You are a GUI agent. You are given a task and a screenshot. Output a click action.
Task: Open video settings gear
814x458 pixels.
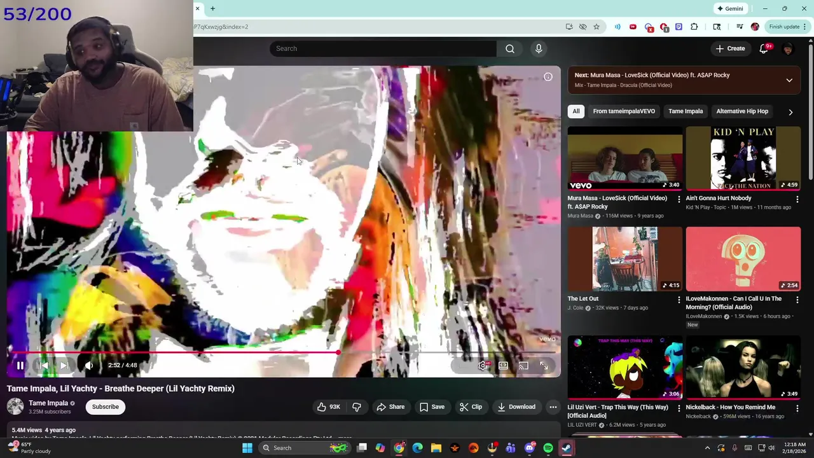coord(483,366)
